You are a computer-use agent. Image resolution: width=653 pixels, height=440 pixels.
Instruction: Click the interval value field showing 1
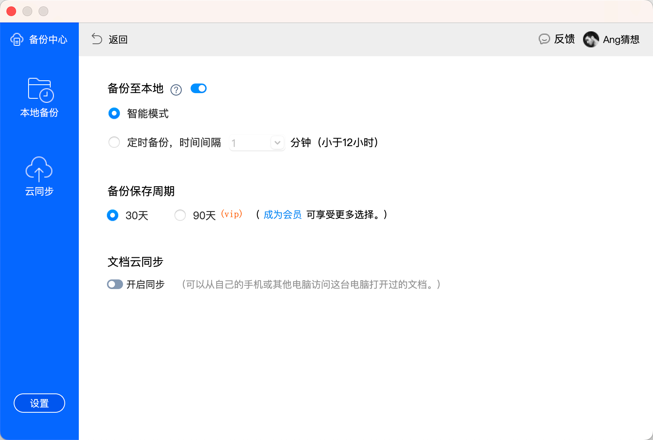pyautogui.click(x=249, y=143)
